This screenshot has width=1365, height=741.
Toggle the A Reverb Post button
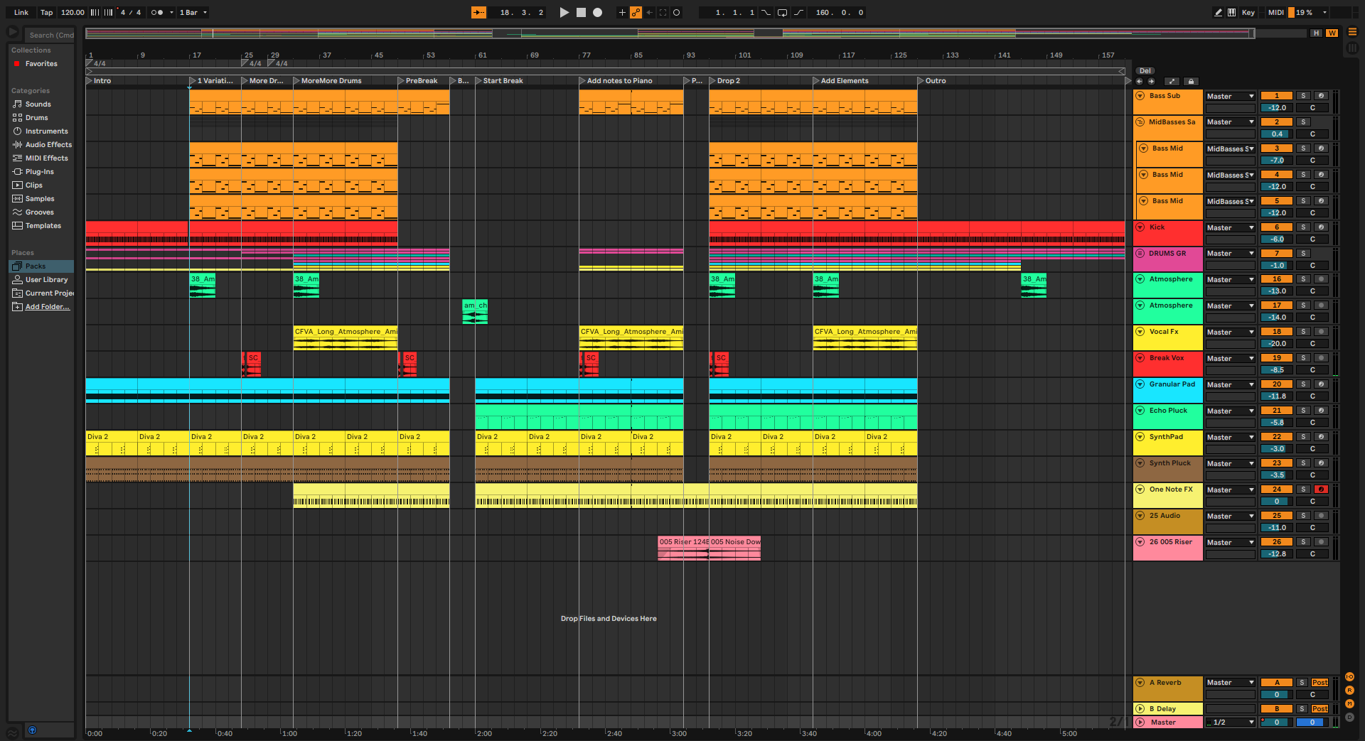pyautogui.click(x=1319, y=682)
